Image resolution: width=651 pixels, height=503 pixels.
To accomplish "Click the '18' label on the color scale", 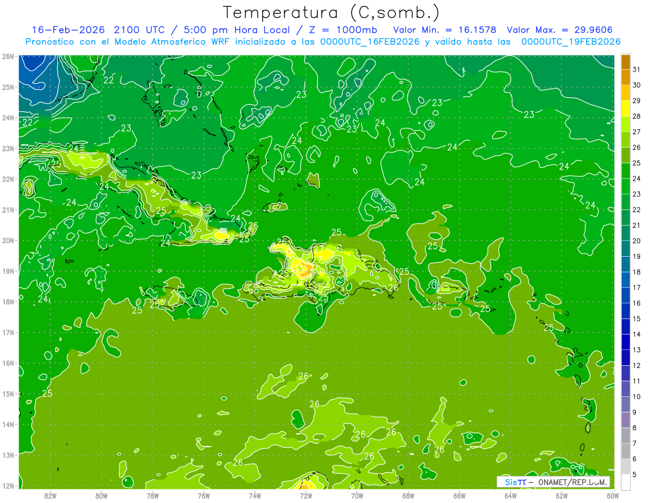I will click(x=636, y=272).
